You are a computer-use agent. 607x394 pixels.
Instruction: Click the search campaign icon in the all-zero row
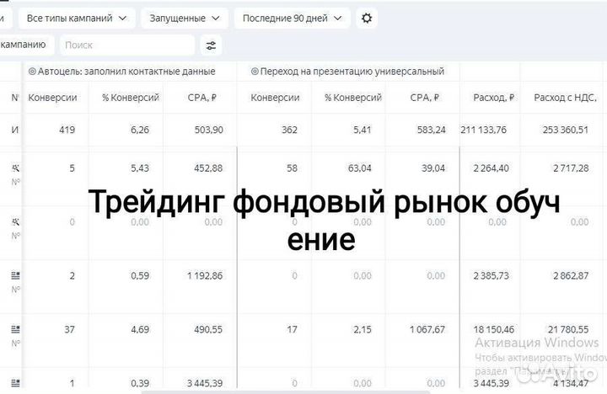(15, 221)
